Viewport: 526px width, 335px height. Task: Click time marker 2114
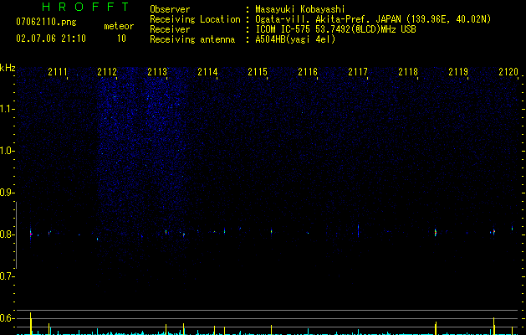pos(207,71)
